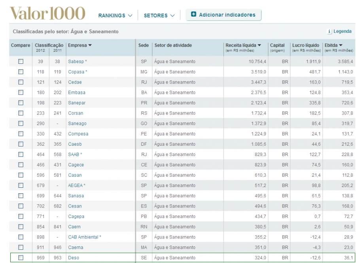Check the compare box for Embasa
356x263 pixels.
tap(21, 92)
